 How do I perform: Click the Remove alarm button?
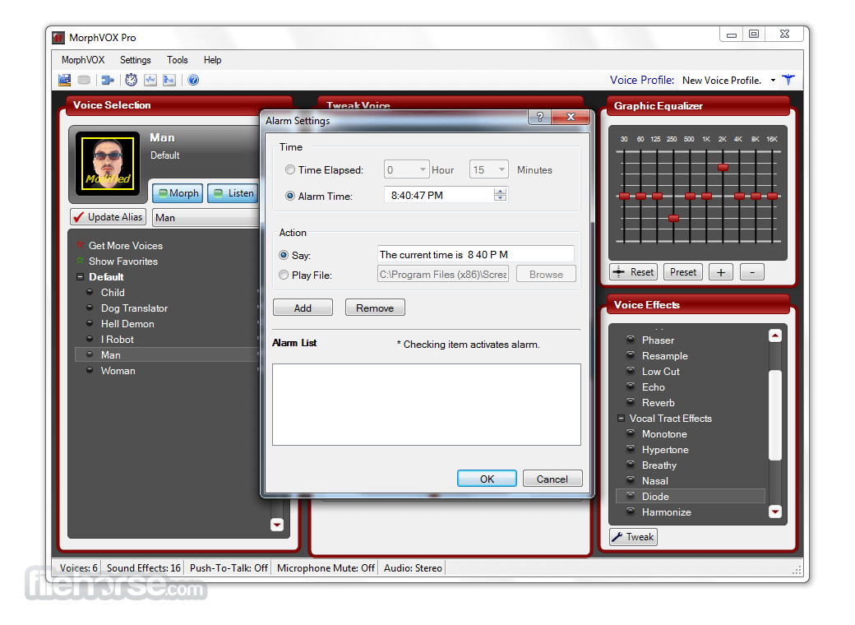(x=375, y=308)
